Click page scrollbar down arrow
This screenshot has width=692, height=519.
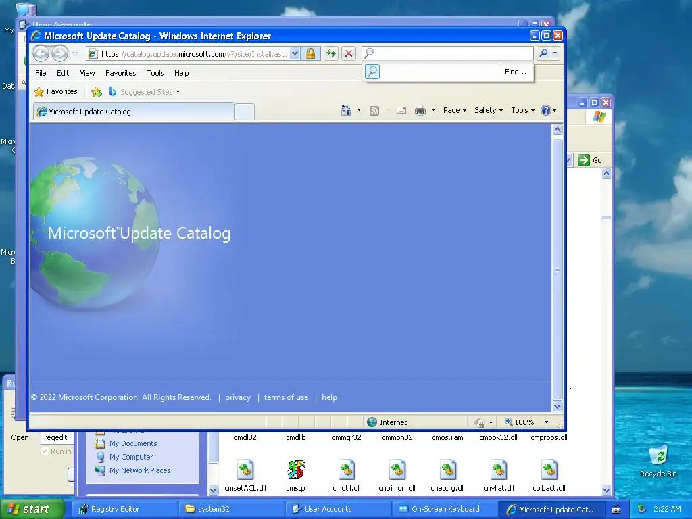pos(557,406)
